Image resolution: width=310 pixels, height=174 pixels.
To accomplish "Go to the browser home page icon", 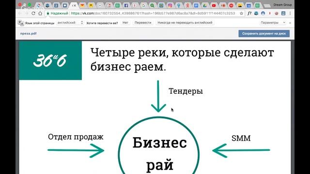I will (x=40, y=13).
